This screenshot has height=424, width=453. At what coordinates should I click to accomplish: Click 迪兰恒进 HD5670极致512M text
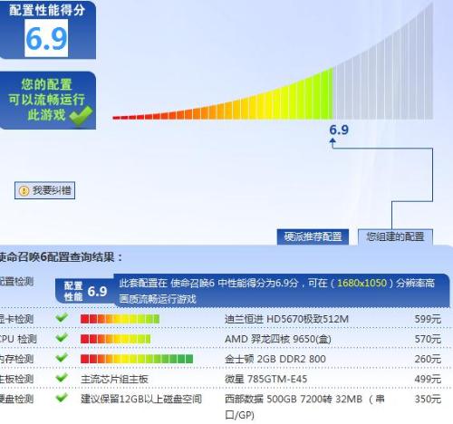click(286, 319)
